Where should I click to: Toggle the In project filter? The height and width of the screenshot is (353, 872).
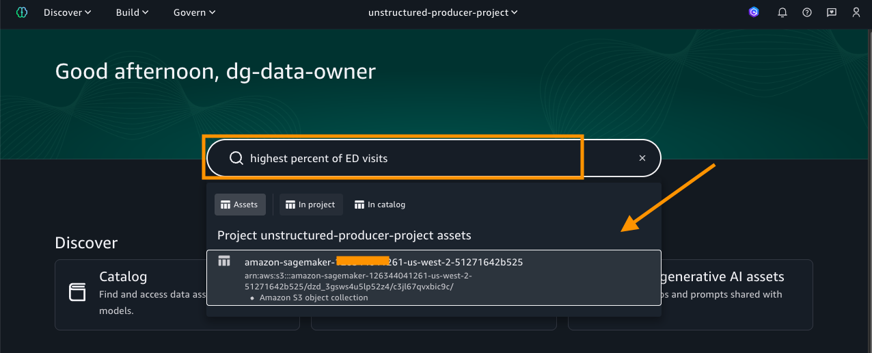coord(311,205)
